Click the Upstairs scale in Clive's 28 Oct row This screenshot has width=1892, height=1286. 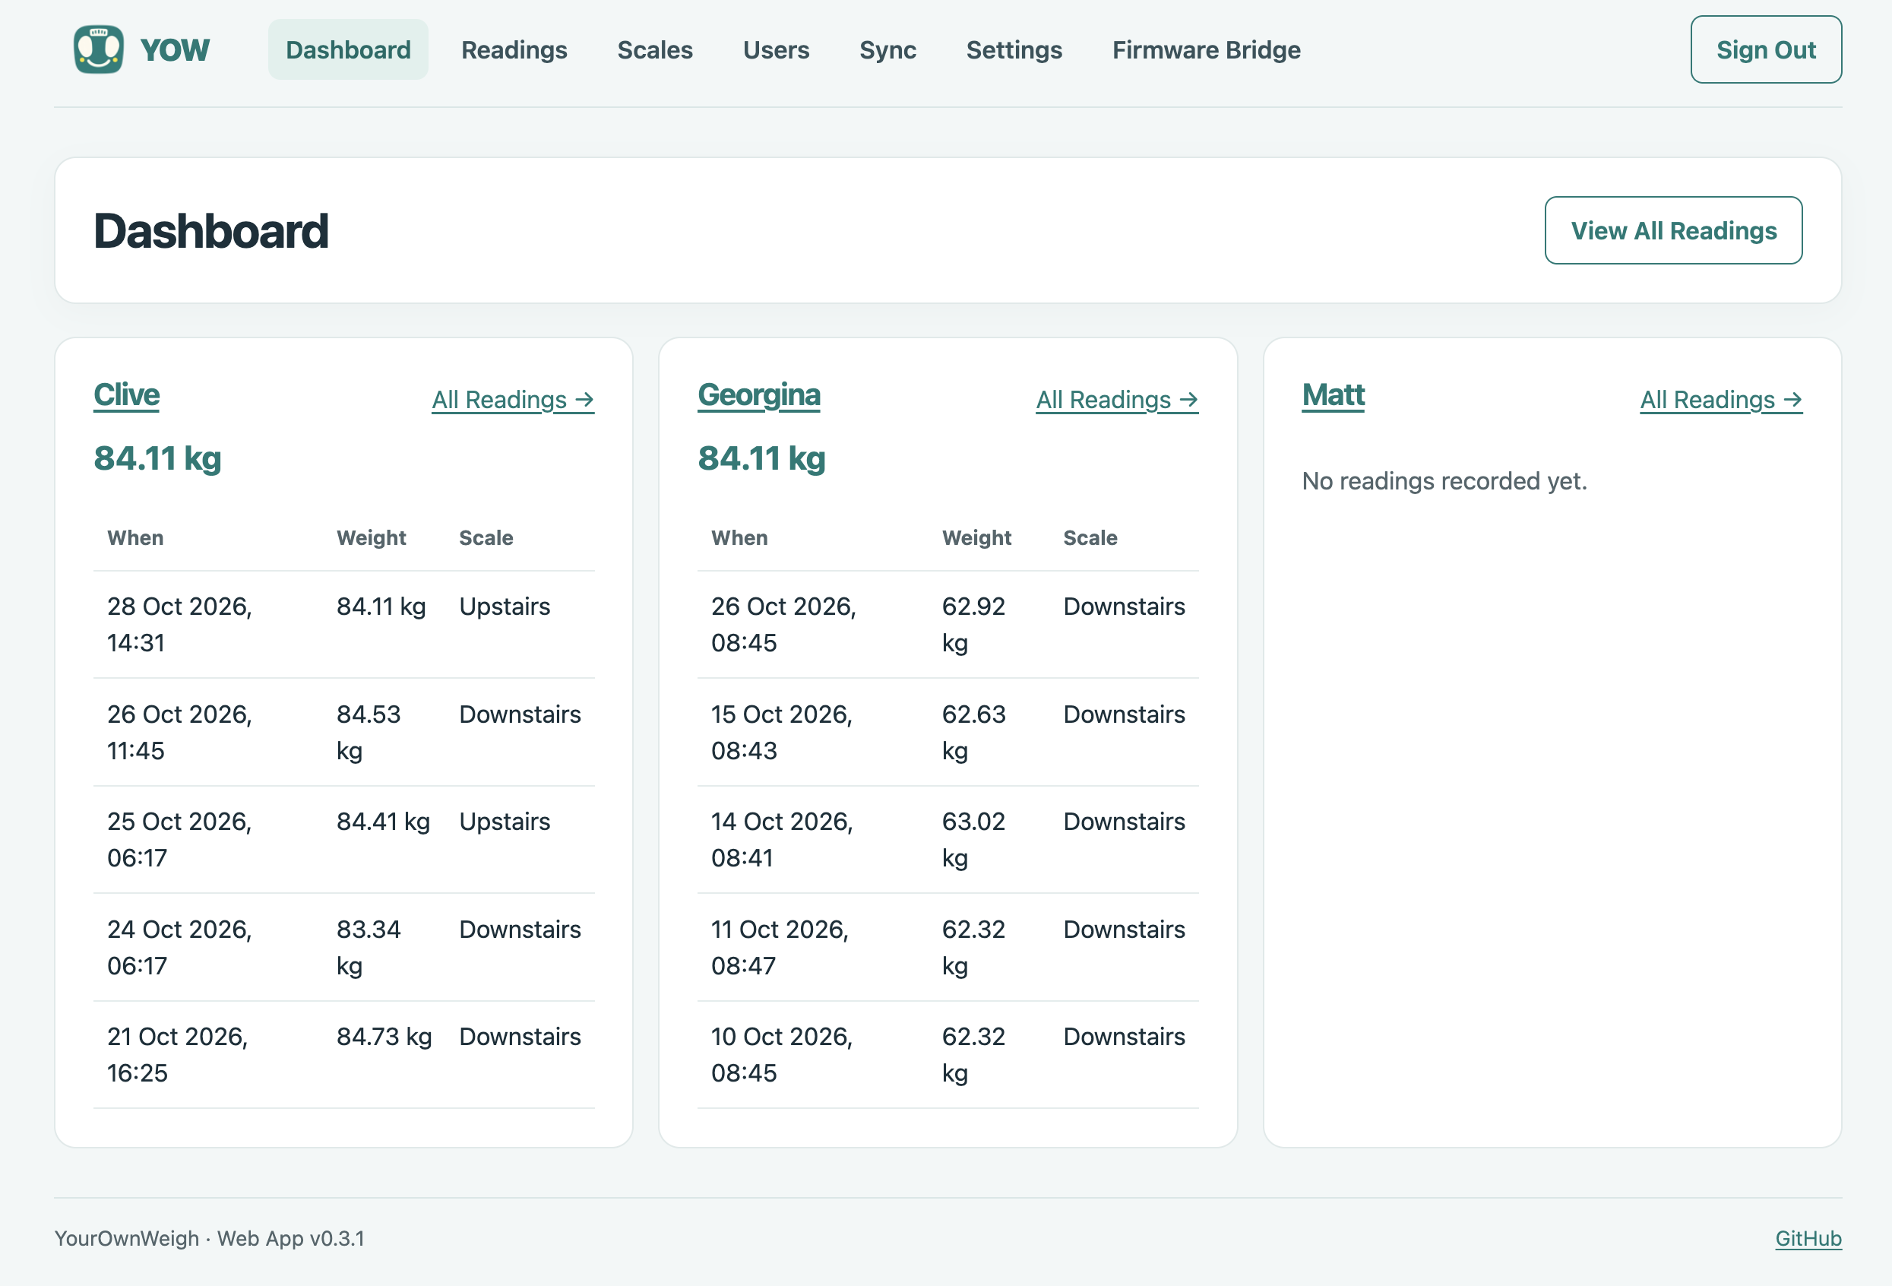click(505, 607)
